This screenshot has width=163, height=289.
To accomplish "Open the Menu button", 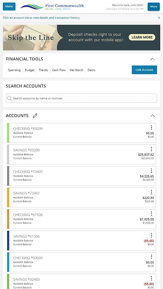I will coord(9,7).
